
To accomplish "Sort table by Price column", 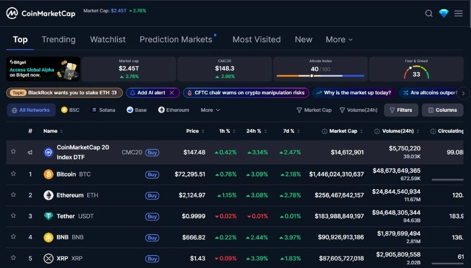I will [195, 131].
